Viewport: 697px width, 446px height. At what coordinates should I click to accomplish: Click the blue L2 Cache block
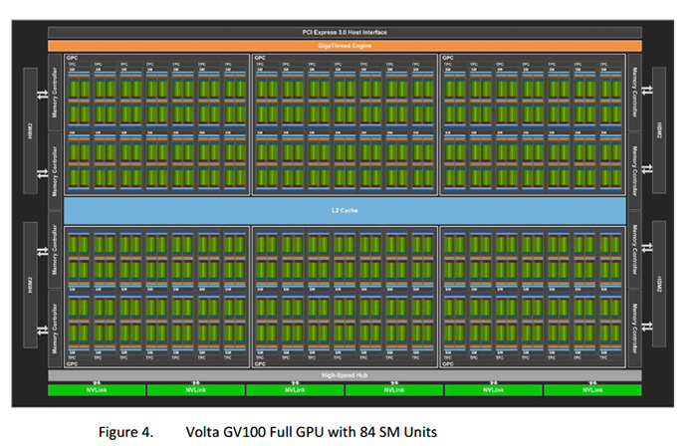click(345, 210)
